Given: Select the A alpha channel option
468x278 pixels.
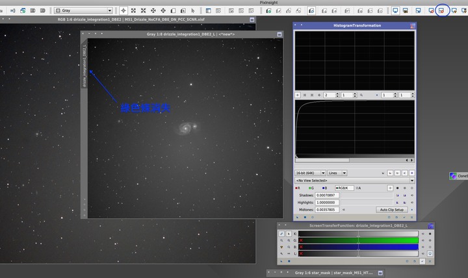Looking at the screenshot, I should coord(358,188).
